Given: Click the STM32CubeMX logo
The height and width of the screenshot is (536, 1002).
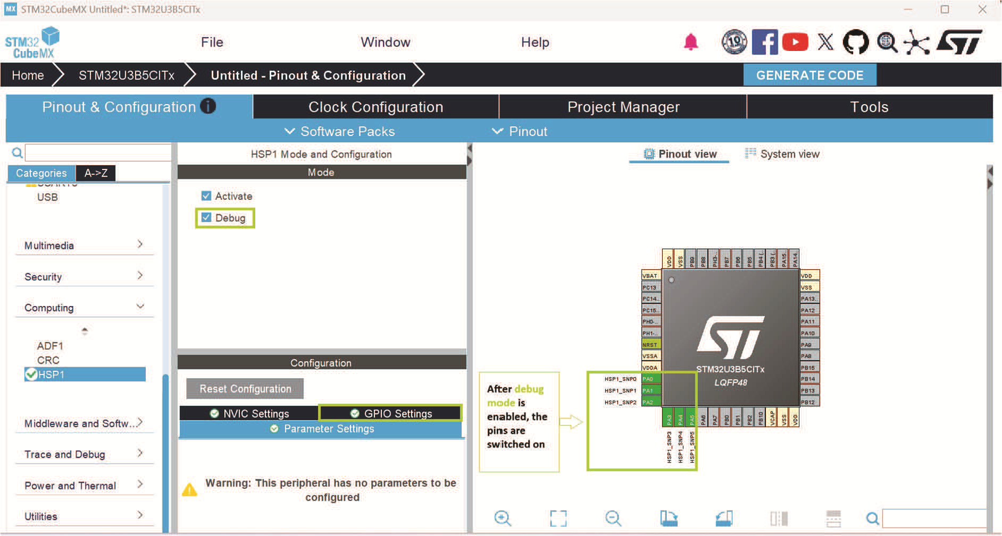Looking at the screenshot, I should click(32, 42).
